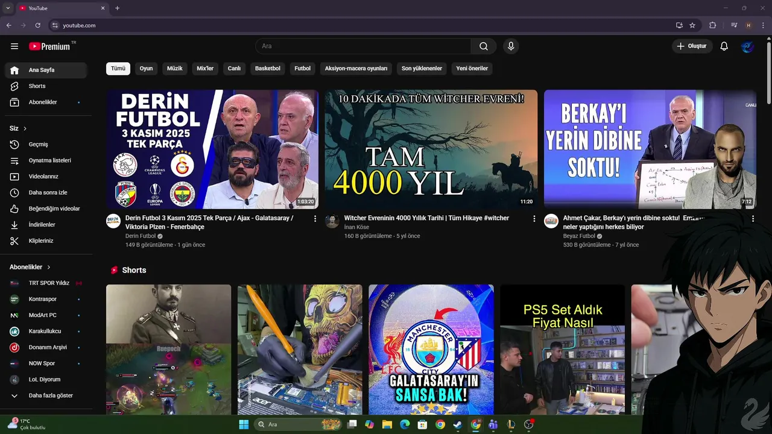Open Videolarınız your videos
Screen dimensions: 772x434
click(x=46, y=177)
